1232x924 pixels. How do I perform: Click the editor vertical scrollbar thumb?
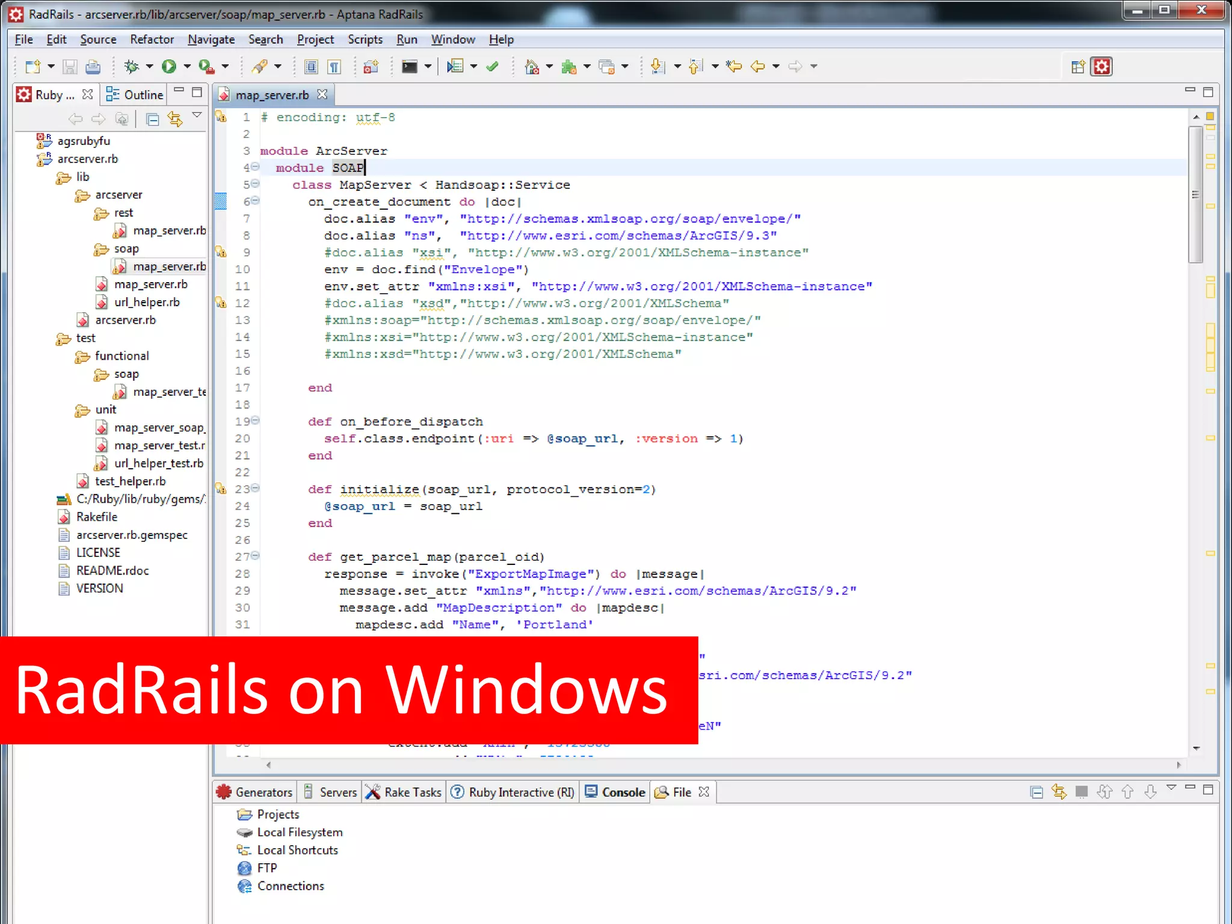click(x=1195, y=194)
